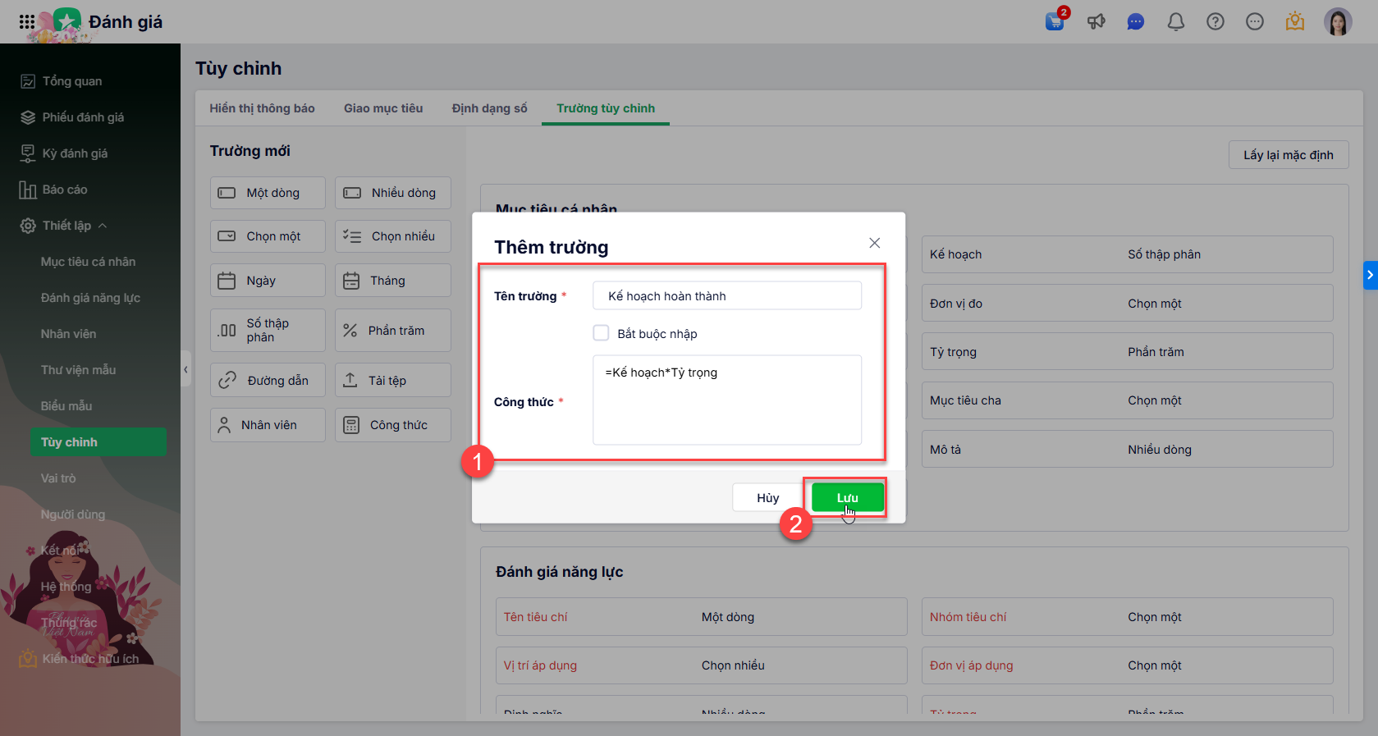Collapse the left sidebar panel handle
This screenshot has height=736, width=1378.
coord(186,370)
